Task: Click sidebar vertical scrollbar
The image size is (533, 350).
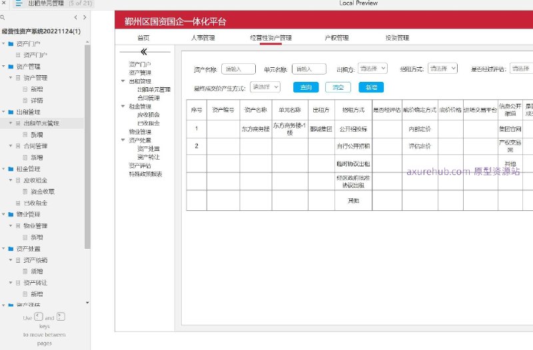Action: pyautogui.click(x=87, y=146)
